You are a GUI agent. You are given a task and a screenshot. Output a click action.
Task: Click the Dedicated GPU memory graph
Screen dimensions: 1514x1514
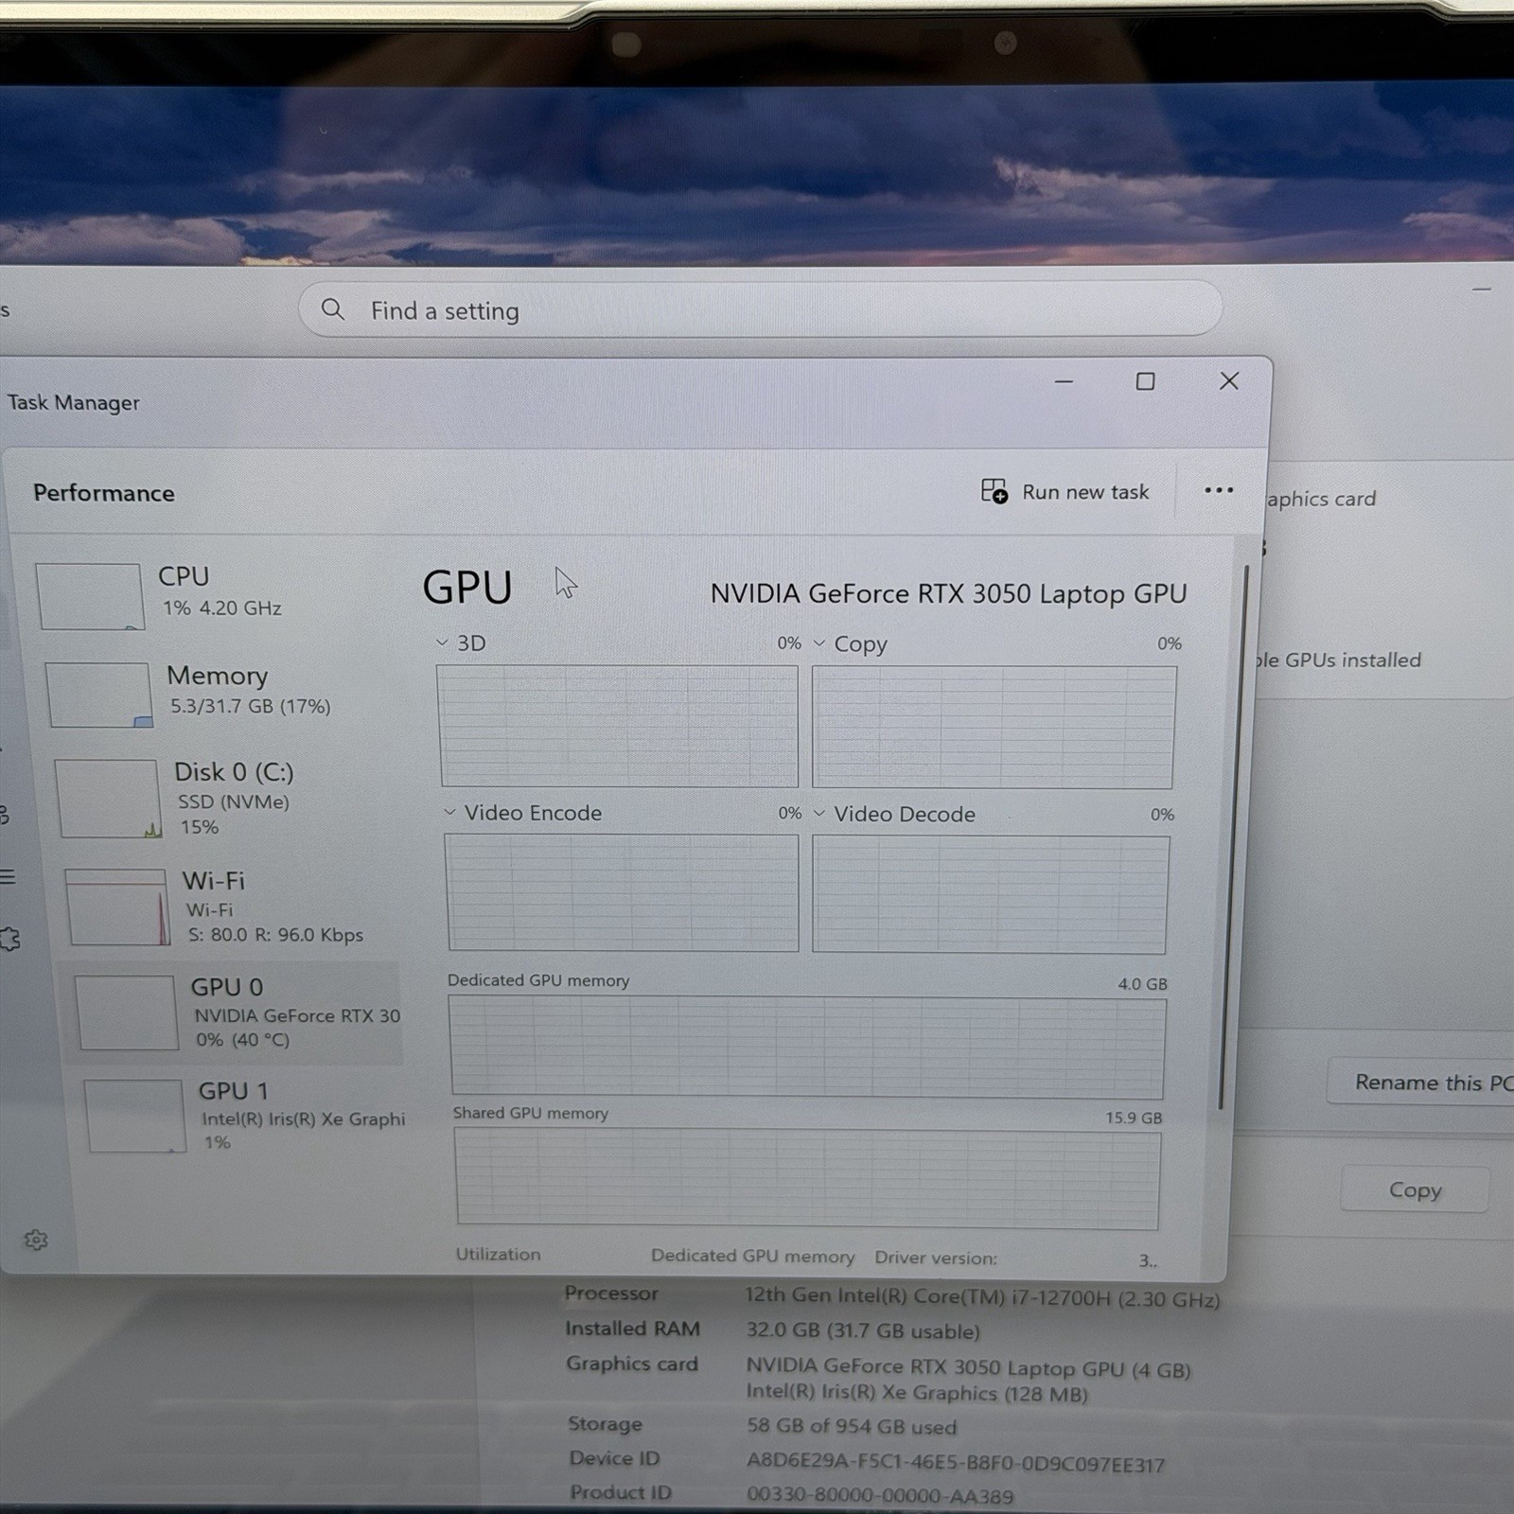pos(807,1047)
